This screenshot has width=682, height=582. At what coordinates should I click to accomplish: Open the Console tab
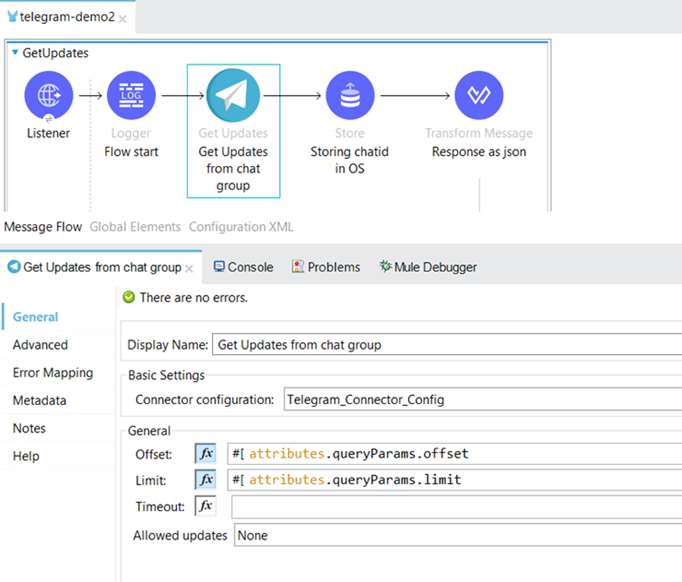(243, 267)
